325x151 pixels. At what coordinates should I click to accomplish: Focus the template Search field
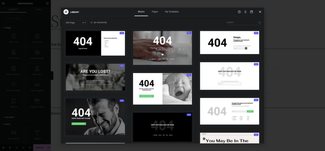(x=241, y=23)
